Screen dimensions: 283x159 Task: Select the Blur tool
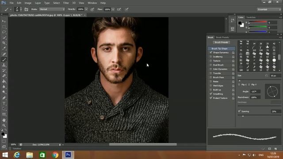coord(4,87)
